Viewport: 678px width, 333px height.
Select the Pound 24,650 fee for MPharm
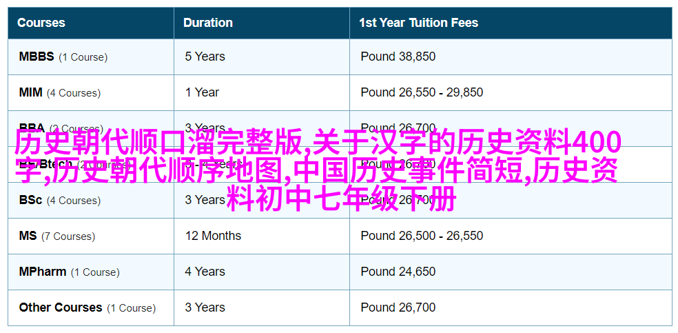click(x=398, y=272)
